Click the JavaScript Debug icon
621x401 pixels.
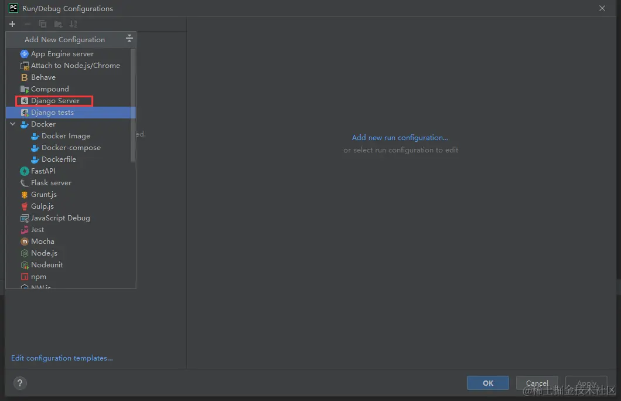pyautogui.click(x=24, y=218)
